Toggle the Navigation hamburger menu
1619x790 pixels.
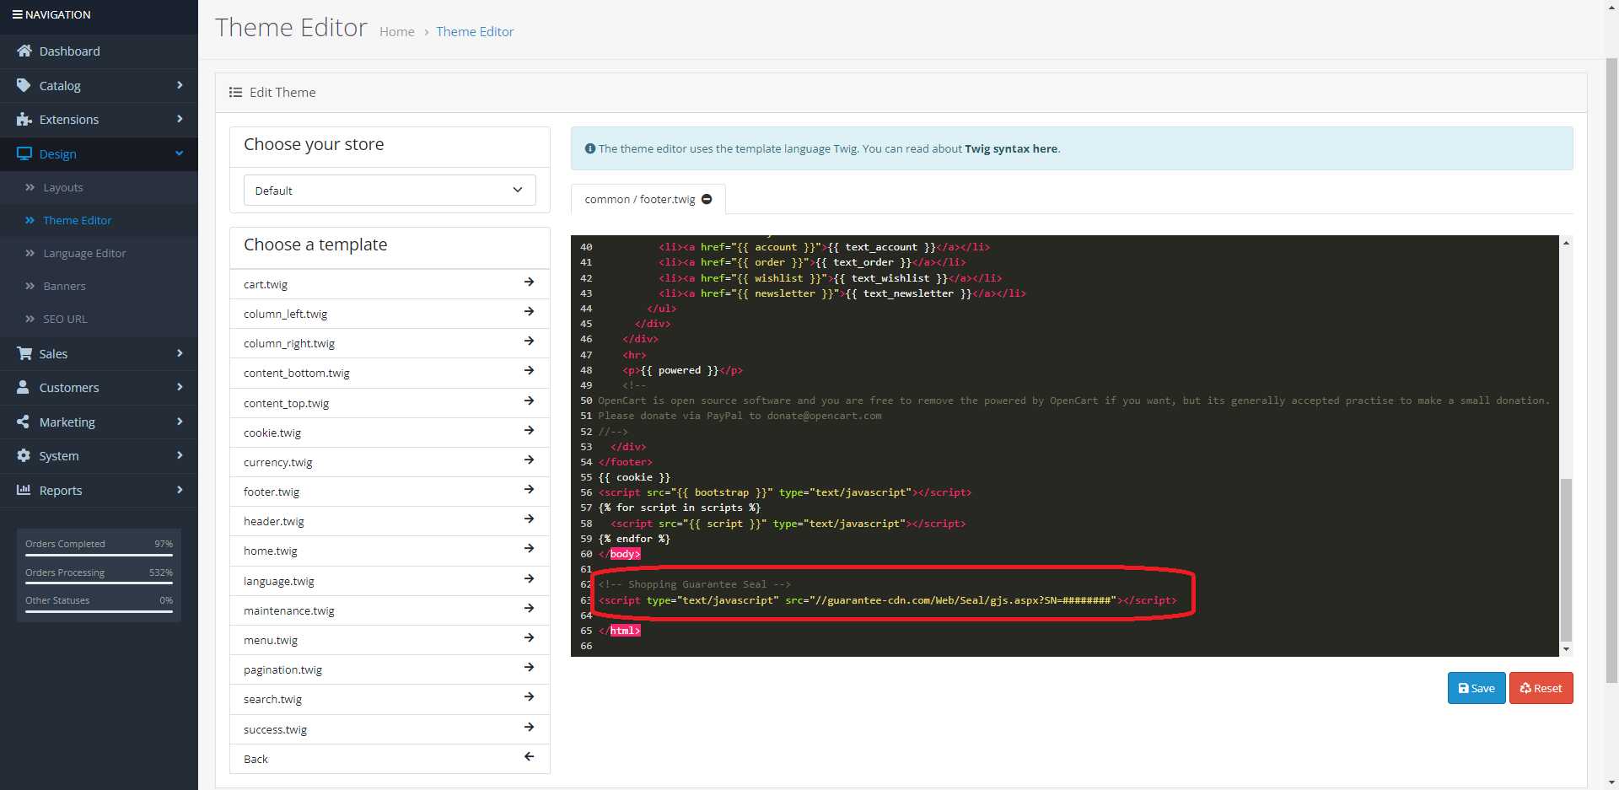[x=17, y=15]
